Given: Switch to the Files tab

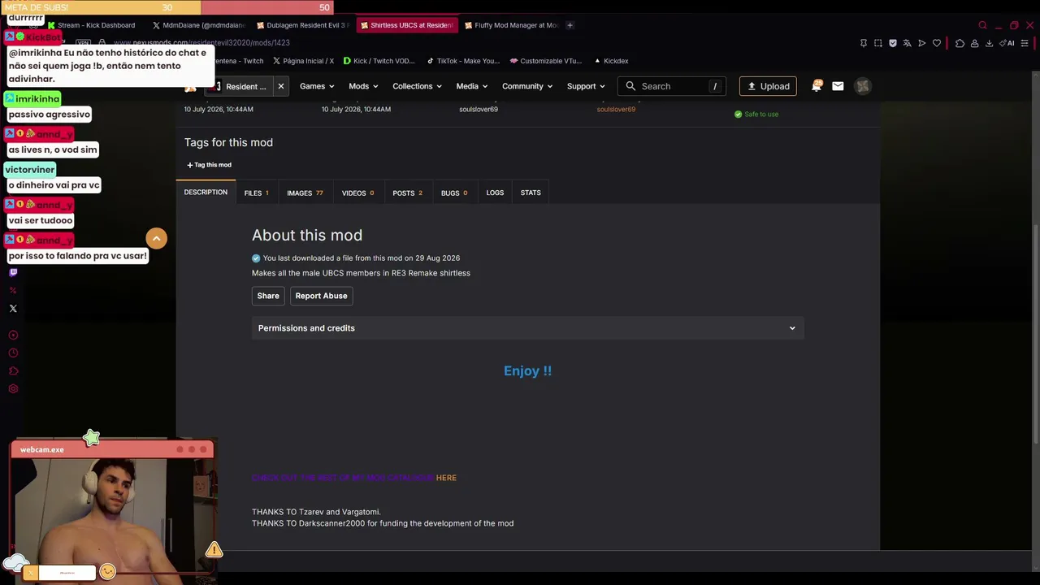Looking at the screenshot, I should point(256,193).
